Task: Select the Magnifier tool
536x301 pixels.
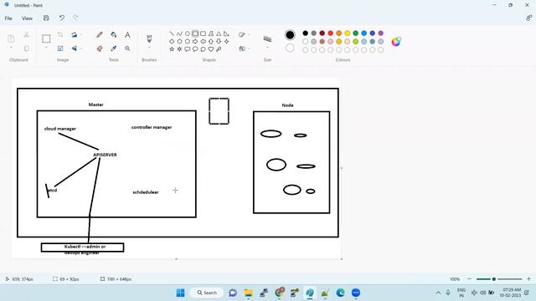Action: (x=127, y=48)
